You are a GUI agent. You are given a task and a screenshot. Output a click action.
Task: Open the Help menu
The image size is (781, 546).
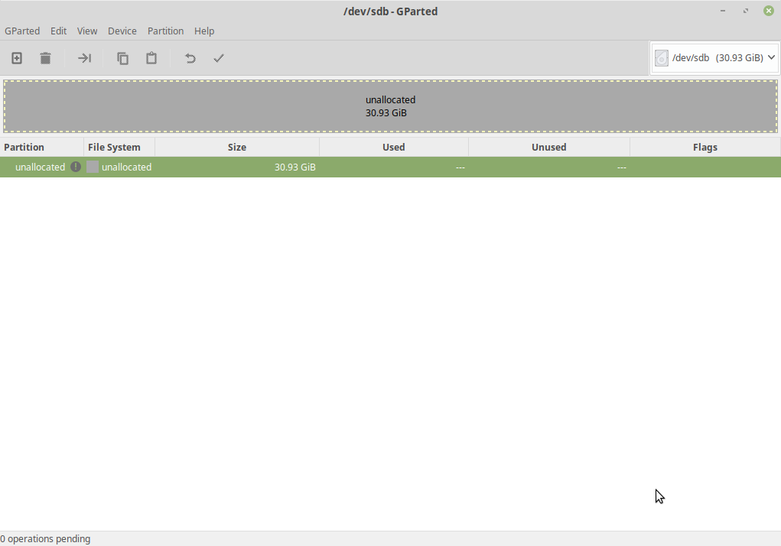(204, 31)
